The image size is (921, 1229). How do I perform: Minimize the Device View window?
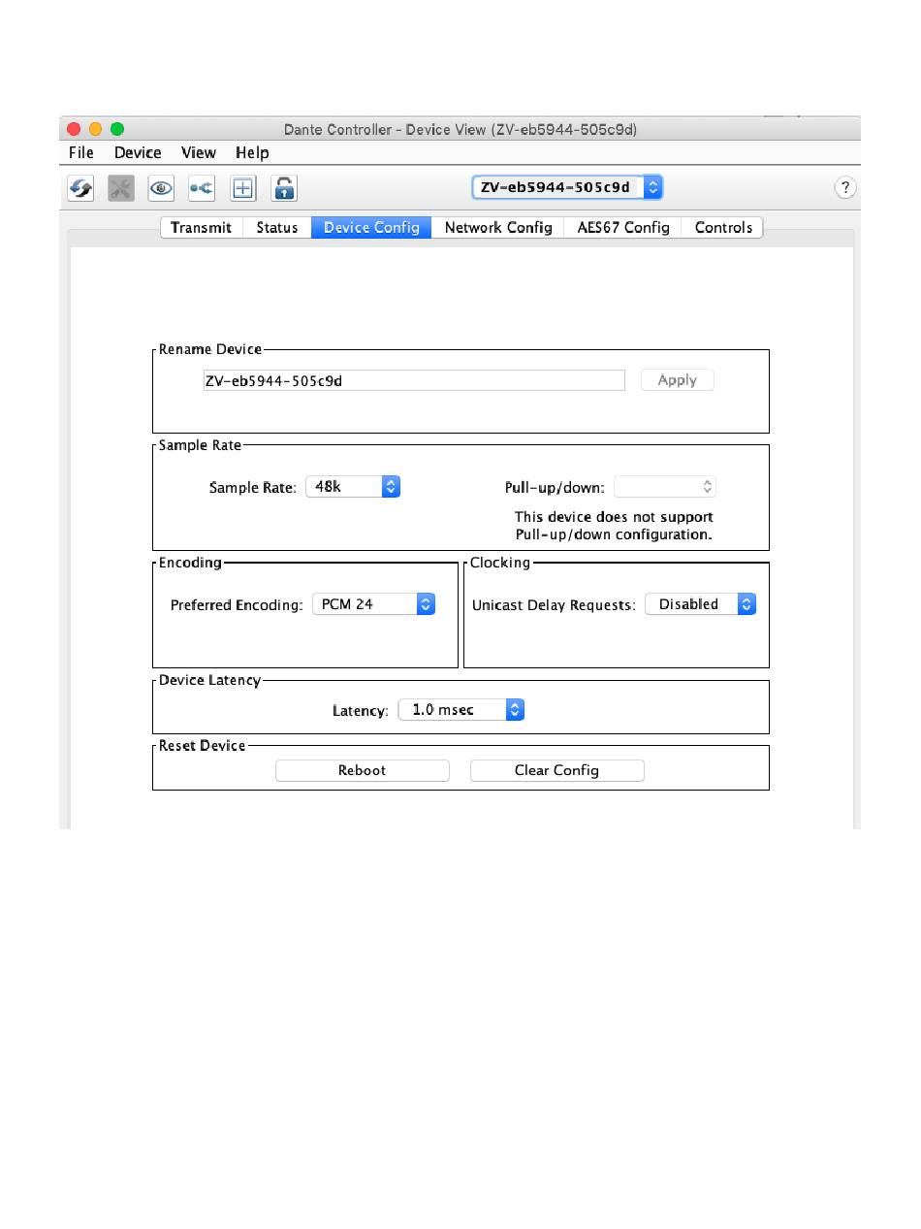96,129
